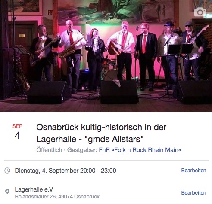This screenshot has width=212, height=204.
Task: Click the second title line Lagerhalle - "gmds Allstars"
Action: click(x=90, y=139)
